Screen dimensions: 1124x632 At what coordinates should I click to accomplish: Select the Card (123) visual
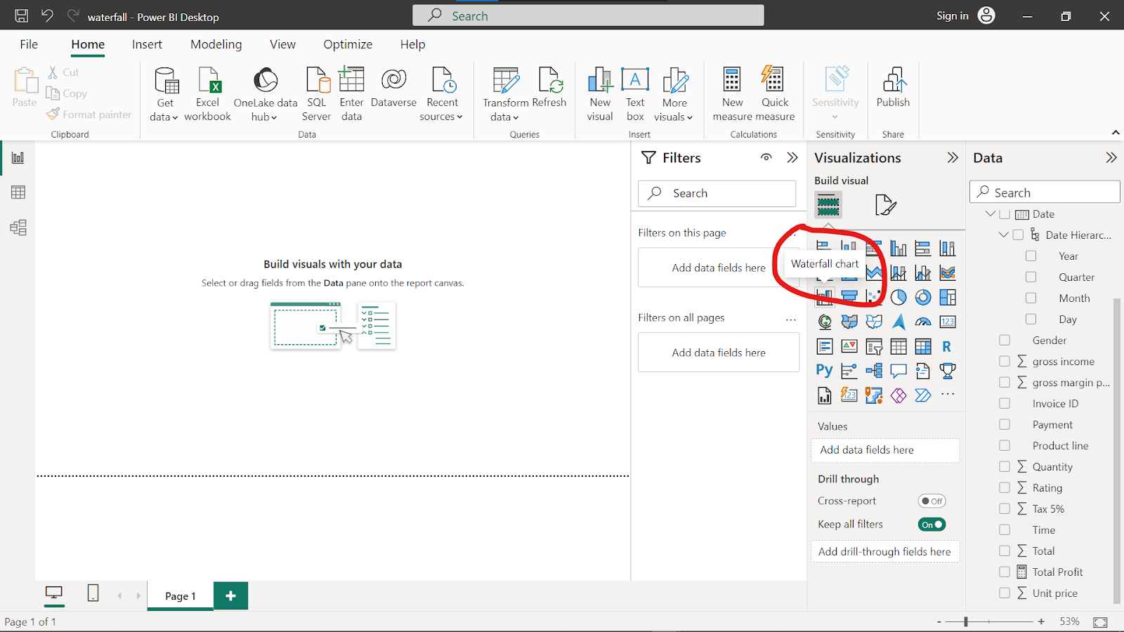[x=948, y=322]
